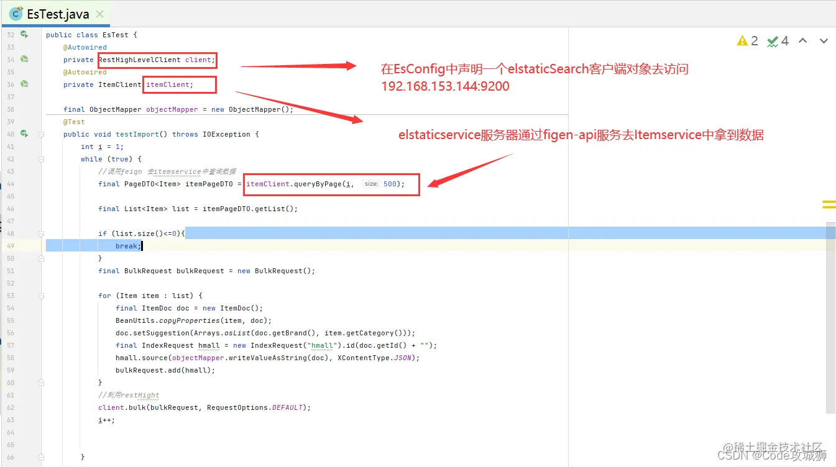This screenshot has height=467, width=836.
Task: Click line number 62 in the gutter
Action: (10, 407)
